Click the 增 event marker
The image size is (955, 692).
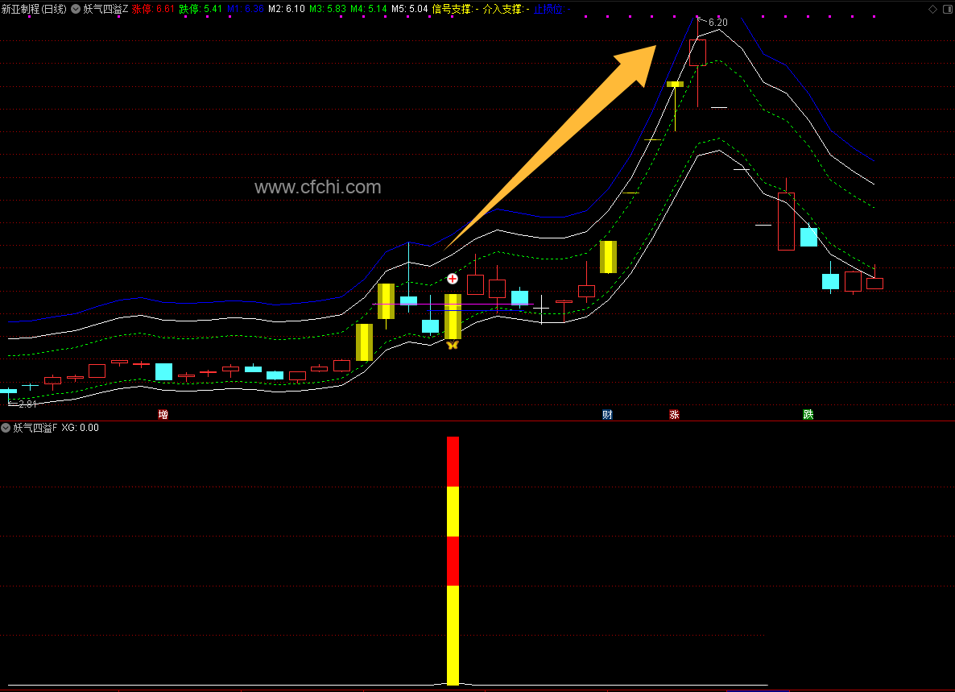coord(163,415)
